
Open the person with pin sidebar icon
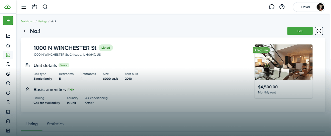coord(8,64)
